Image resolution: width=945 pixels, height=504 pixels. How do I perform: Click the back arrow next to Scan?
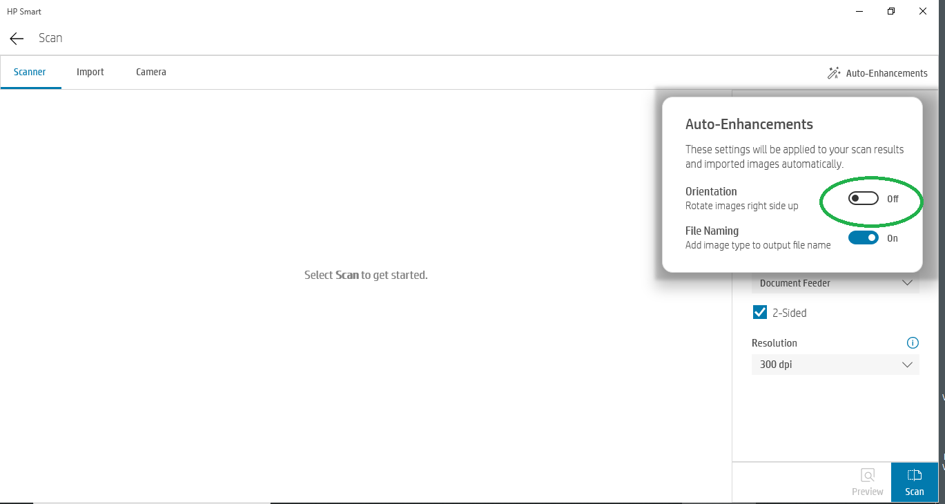click(16, 39)
